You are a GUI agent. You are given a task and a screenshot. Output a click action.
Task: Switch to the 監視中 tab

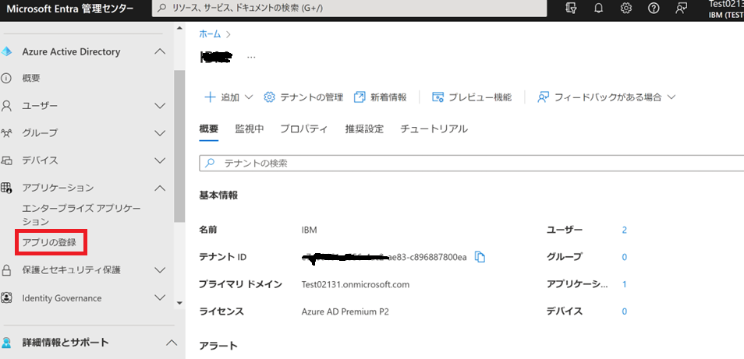point(250,128)
